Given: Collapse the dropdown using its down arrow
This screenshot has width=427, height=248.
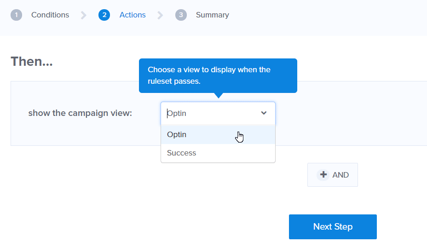Looking at the screenshot, I should click(x=264, y=113).
